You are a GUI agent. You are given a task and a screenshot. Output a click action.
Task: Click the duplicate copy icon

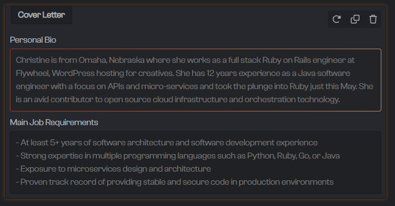click(355, 19)
